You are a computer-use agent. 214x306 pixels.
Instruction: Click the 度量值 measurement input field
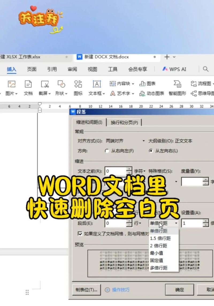tap(192, 181)
